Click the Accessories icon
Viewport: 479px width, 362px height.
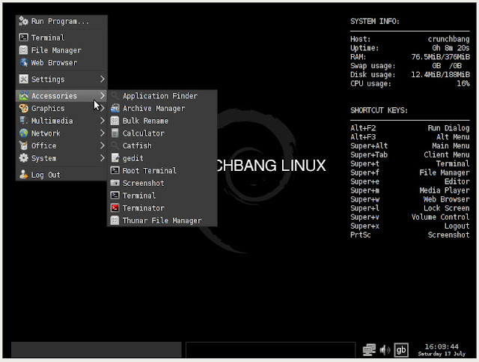coord(23,95)
